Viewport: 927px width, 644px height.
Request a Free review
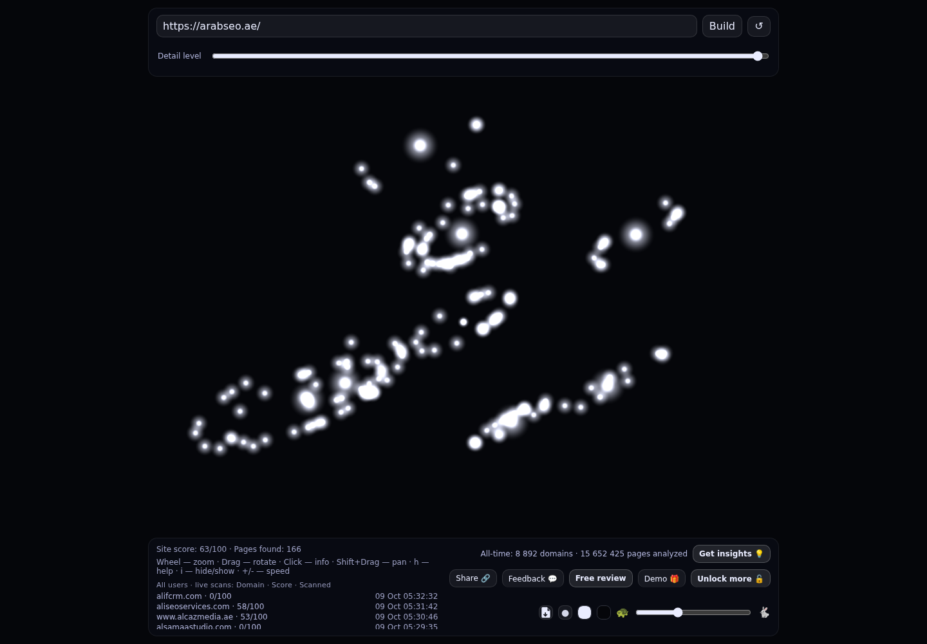click(x=601, y=578)
